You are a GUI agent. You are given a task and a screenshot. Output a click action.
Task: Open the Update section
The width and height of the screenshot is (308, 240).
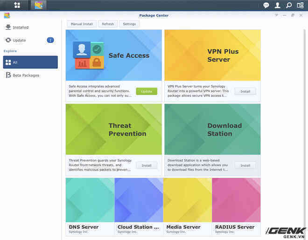[30, 40]
